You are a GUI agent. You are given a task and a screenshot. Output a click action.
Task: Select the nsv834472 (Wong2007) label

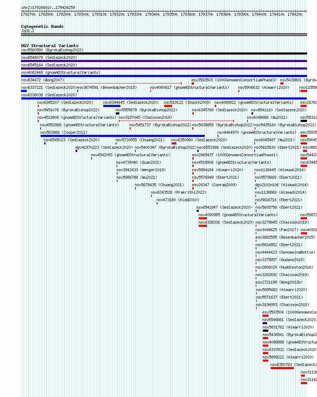click(43, 80)
